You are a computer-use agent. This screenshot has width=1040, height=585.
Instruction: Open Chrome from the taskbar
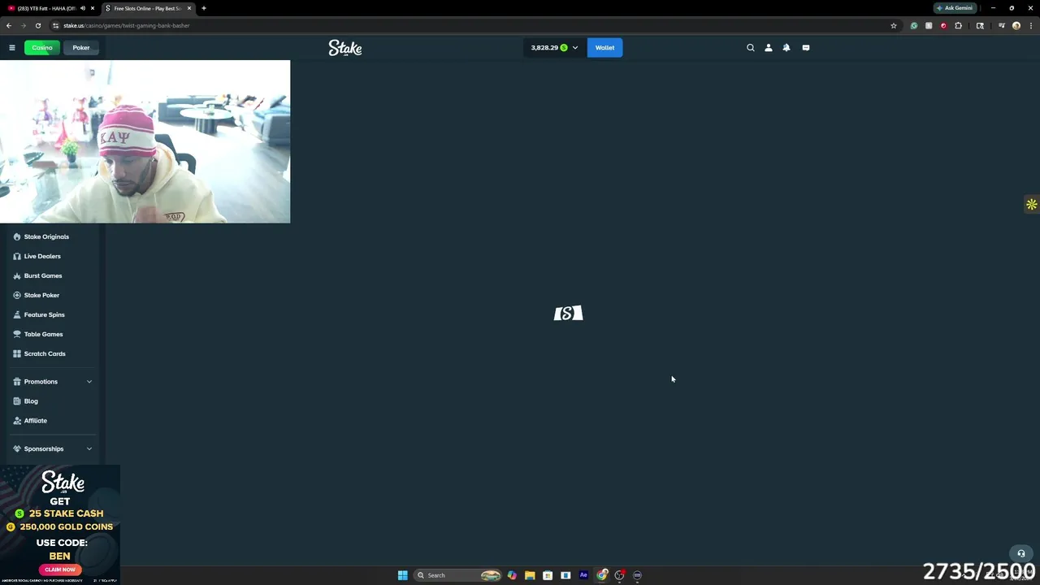pyautogui.click(x=602, y=575)
